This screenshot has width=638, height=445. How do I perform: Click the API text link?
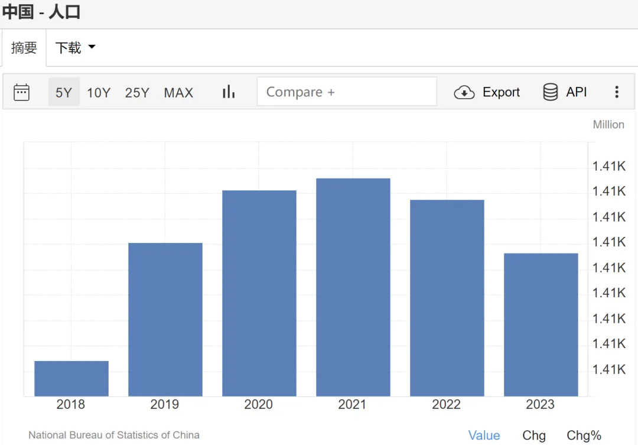pos(577,92)
